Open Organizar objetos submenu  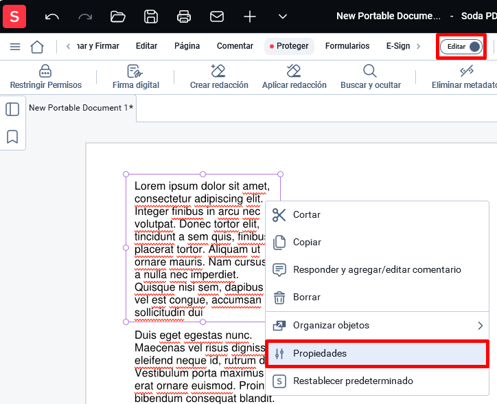click(377, 326)
